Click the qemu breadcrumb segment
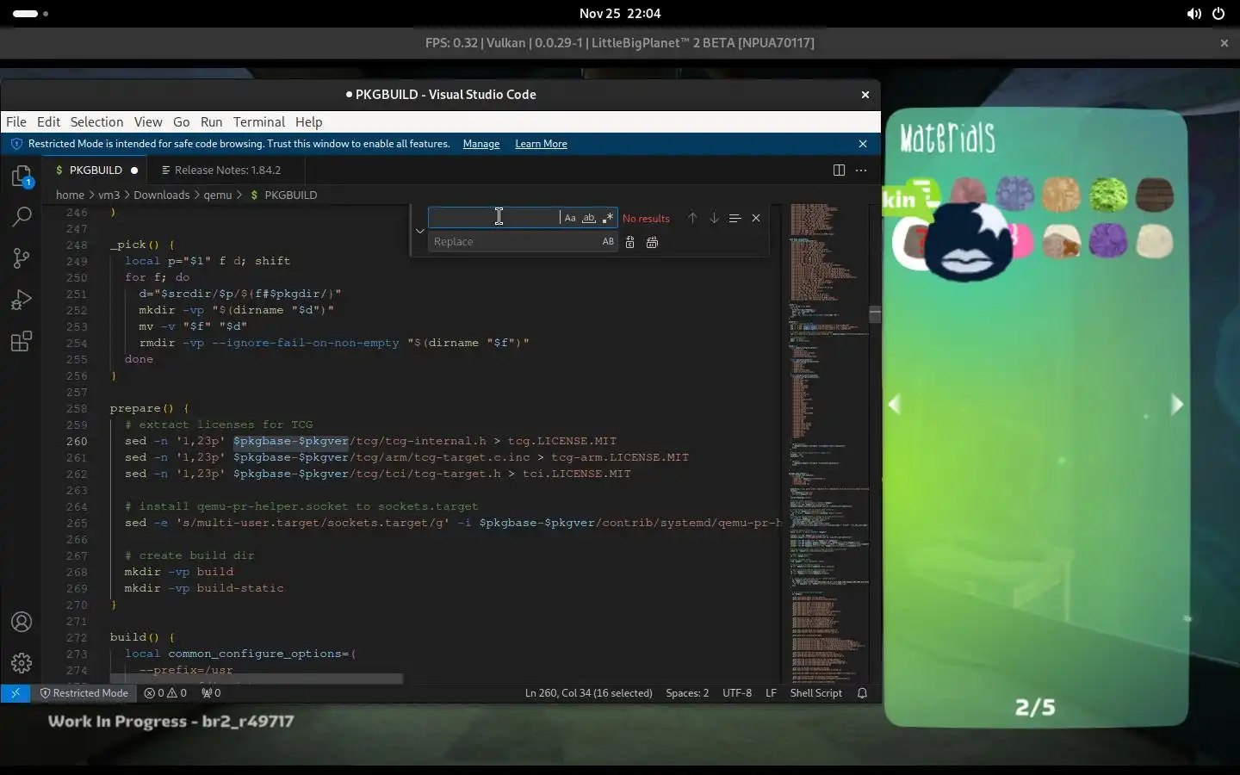 [217, 195]
